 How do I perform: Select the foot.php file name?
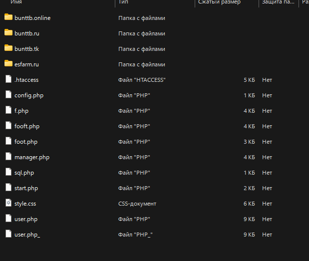click(26, 142)
